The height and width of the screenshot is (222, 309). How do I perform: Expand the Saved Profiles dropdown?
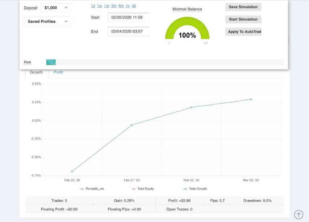[47, 22]
